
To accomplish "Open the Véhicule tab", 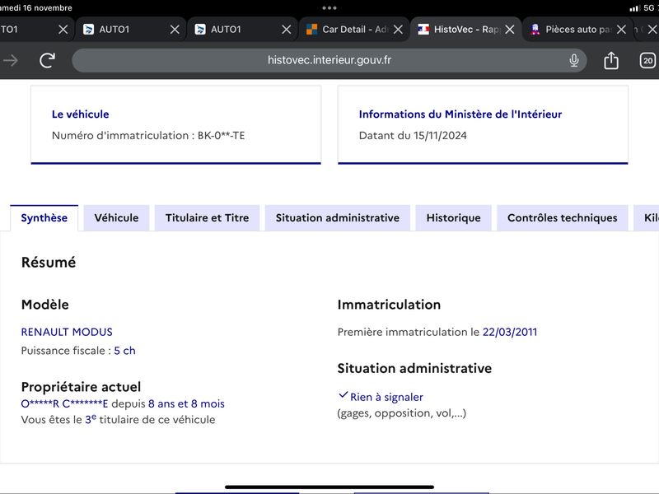I will click(x=116, y=218).
